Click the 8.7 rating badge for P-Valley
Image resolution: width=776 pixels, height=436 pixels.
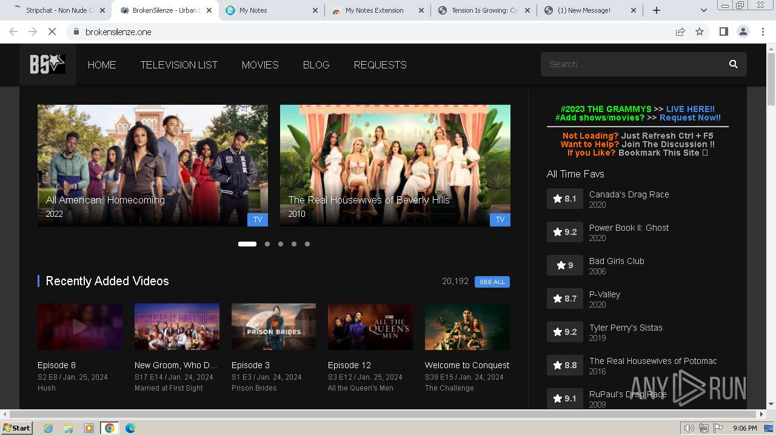click(x=564, y=299)
